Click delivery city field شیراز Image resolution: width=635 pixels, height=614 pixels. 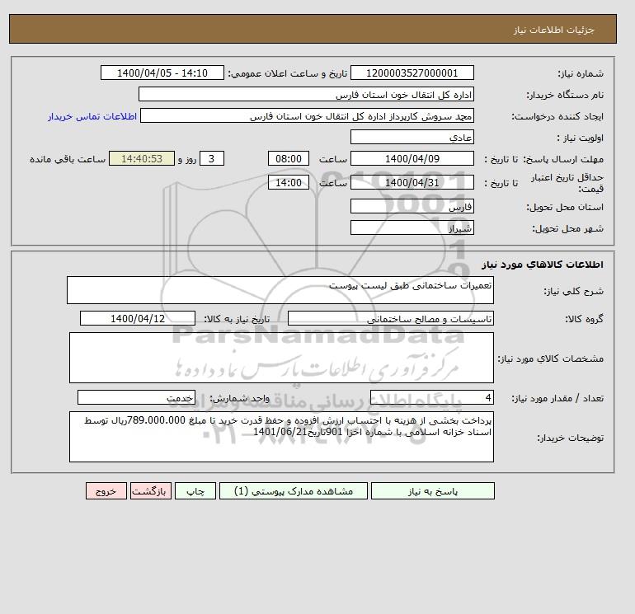click(x=412, y=227)
